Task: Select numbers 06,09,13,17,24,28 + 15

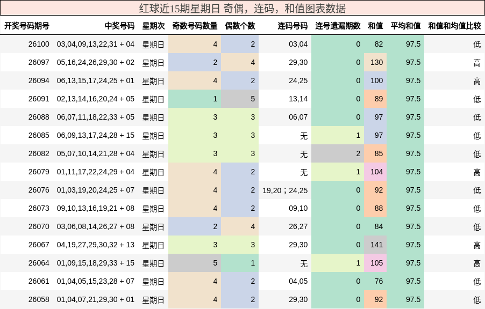Action: click(96, 135)
